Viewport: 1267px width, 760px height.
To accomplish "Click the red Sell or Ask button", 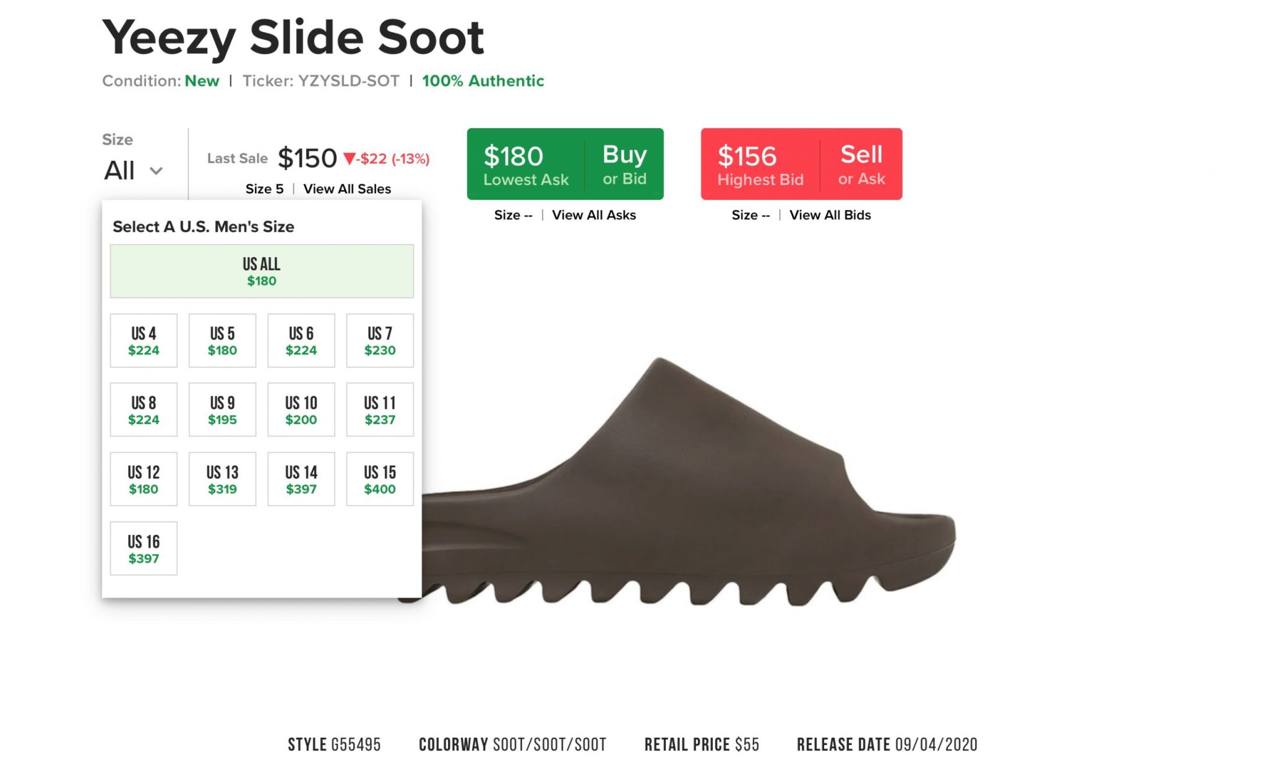I will (x=802, y=164).
